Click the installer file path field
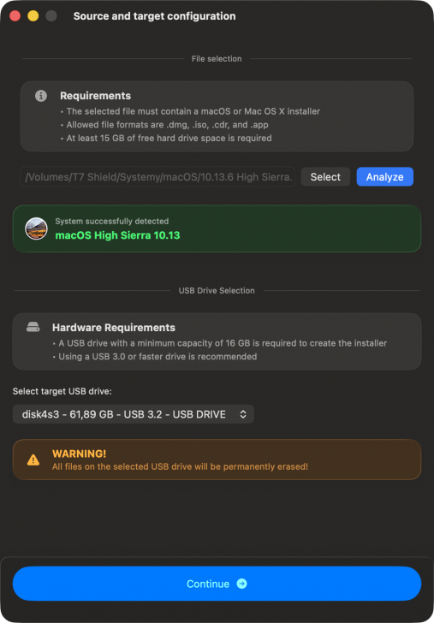Image resolution: width=434 pixels, height=623 pixels. point(158,177)
